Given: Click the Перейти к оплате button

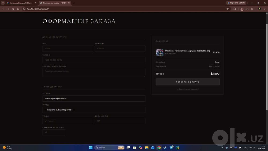Looking at the screenshot, I should pos(188,82).
